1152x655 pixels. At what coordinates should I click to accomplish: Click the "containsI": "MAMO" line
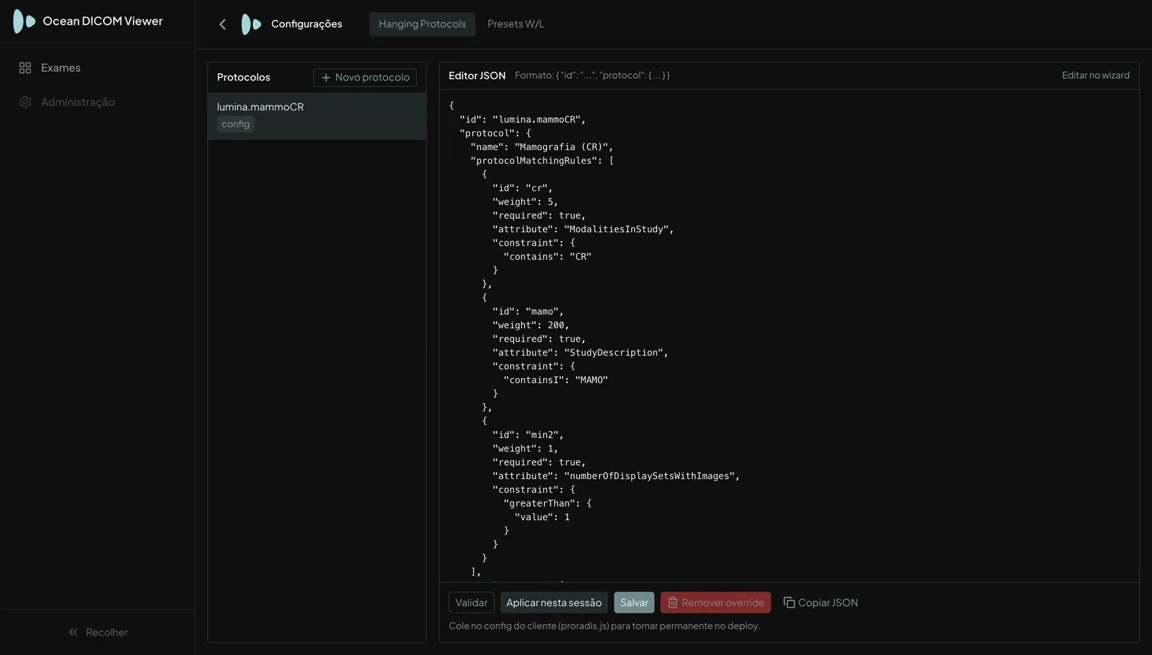click(556, 380)
